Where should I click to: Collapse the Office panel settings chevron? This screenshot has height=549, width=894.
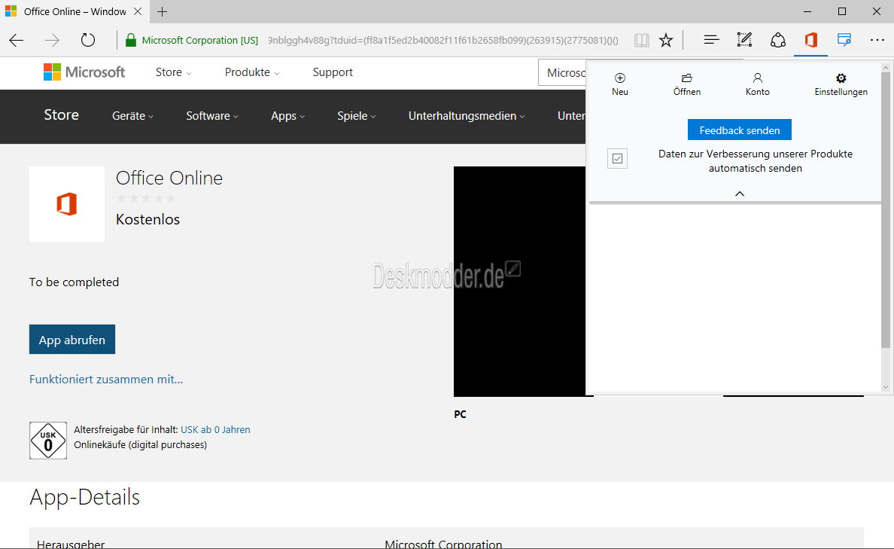[x=740, y=194]
